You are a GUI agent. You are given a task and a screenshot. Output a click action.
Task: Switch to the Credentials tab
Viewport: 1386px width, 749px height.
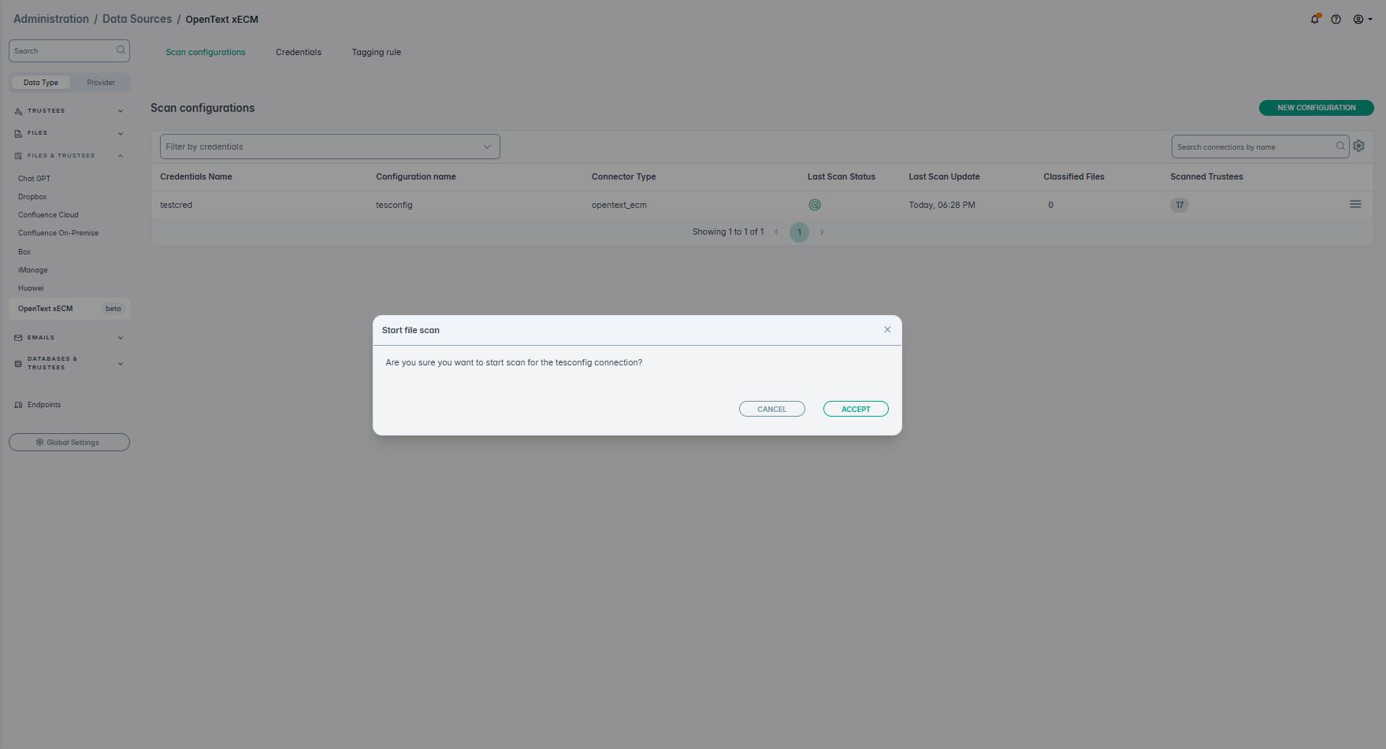coord(299,53)
